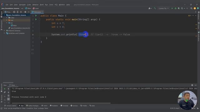
Task: Build project with the hammer icon
Action: [155, 8]
